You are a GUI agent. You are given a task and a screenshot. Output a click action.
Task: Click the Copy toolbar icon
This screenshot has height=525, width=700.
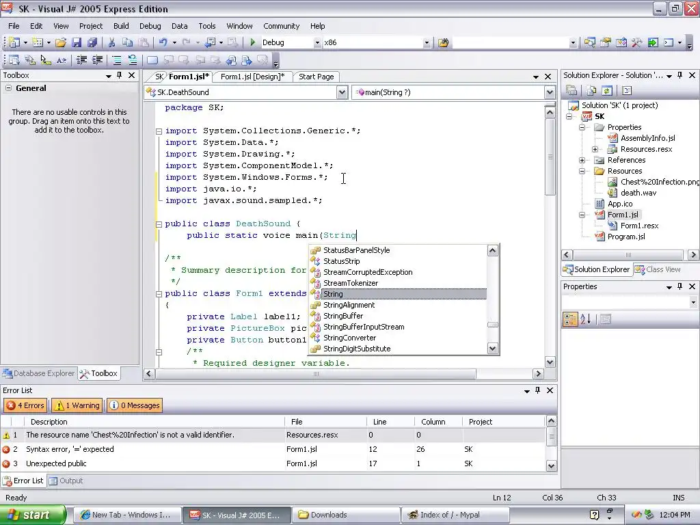click(128, 42)
